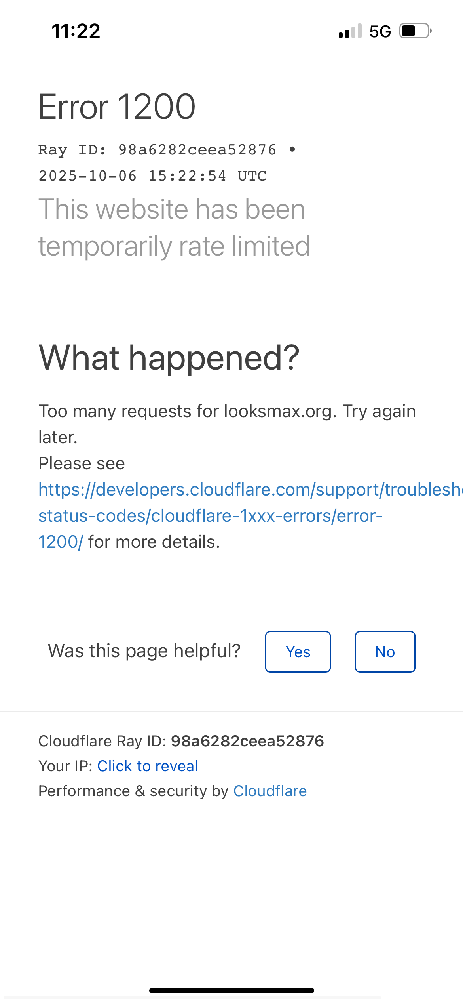Click the "Performance & security by" text
Screen dimensions: 463x1003
(x=133, y=791)
